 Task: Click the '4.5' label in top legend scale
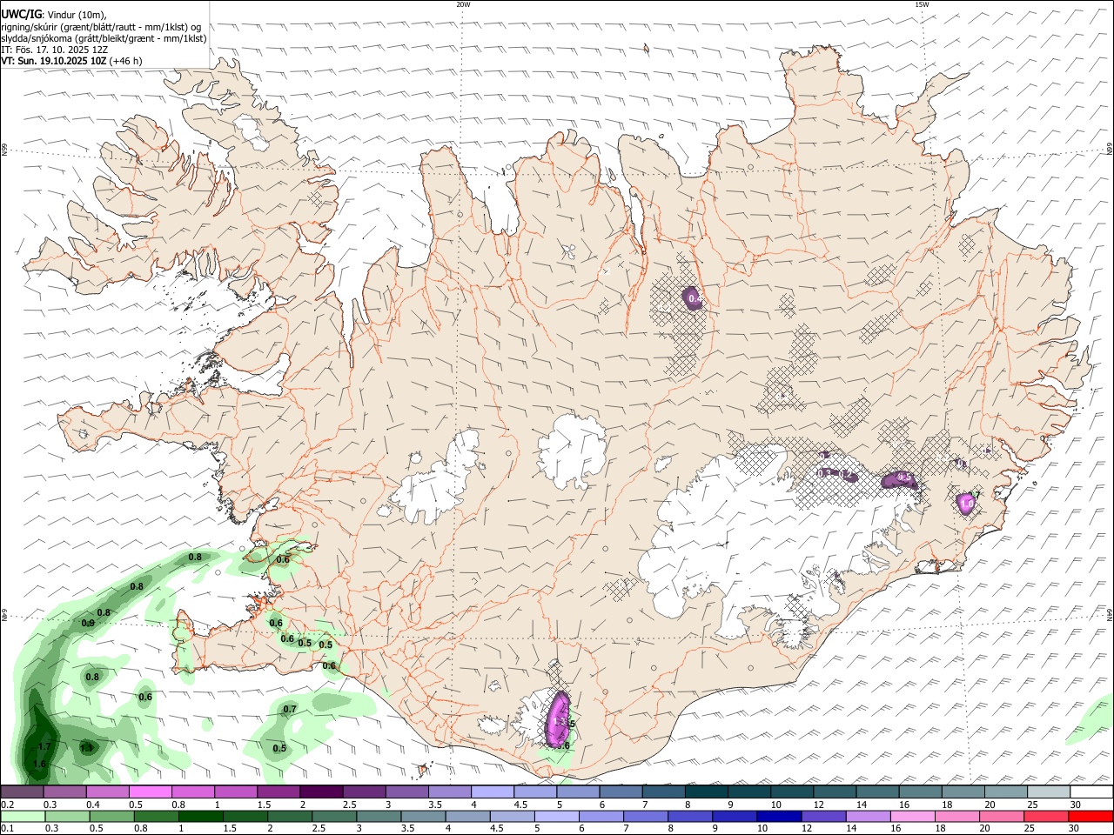[521, 805]
